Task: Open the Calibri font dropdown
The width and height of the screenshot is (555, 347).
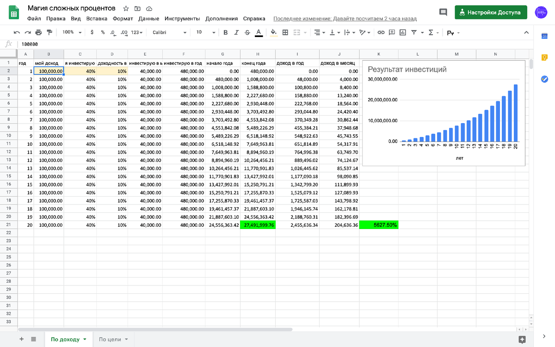Action: pos(169,32)
